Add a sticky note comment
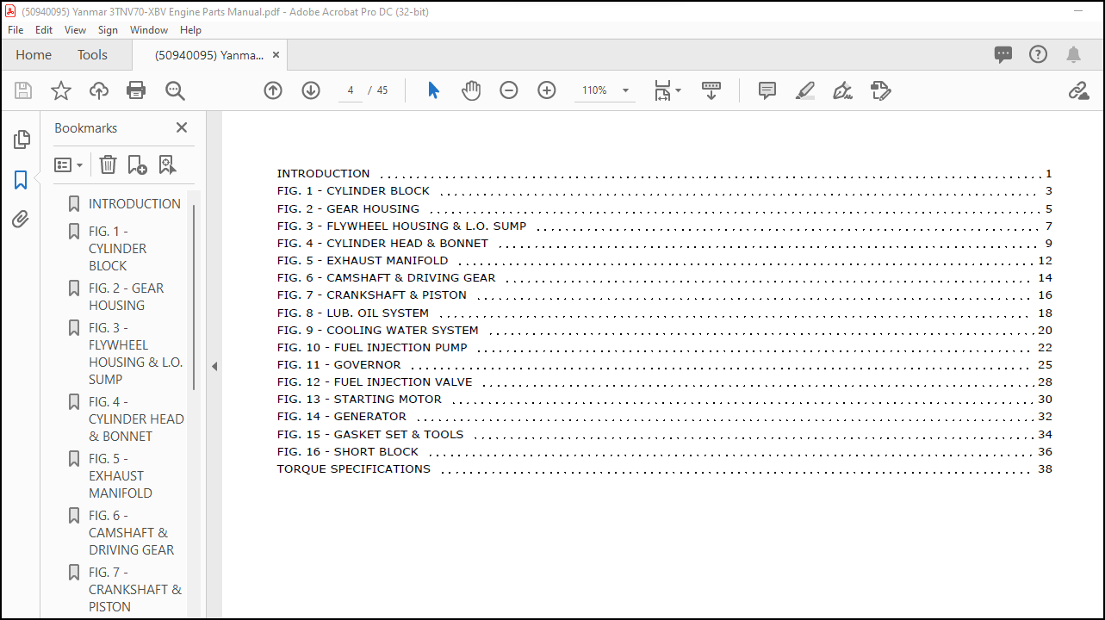Viewport: 1105px width, 620px height. (767, 90)
